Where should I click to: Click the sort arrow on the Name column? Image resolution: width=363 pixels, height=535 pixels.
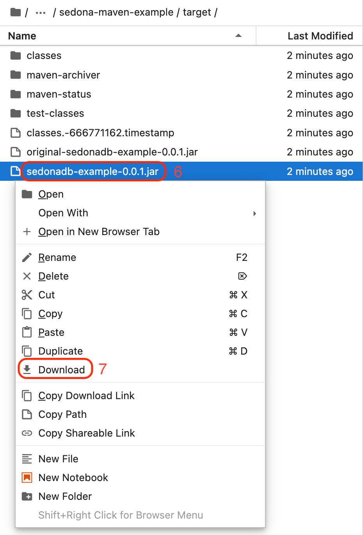click(238, 36)
